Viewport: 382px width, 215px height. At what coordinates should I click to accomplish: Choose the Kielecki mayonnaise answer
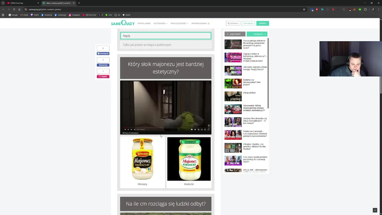(x=189, y=162)
